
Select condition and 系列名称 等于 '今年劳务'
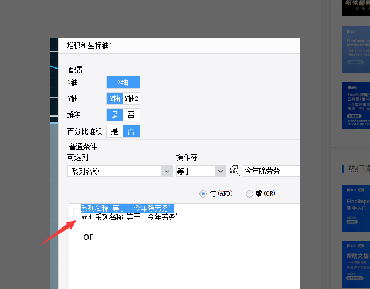[130, 217]
